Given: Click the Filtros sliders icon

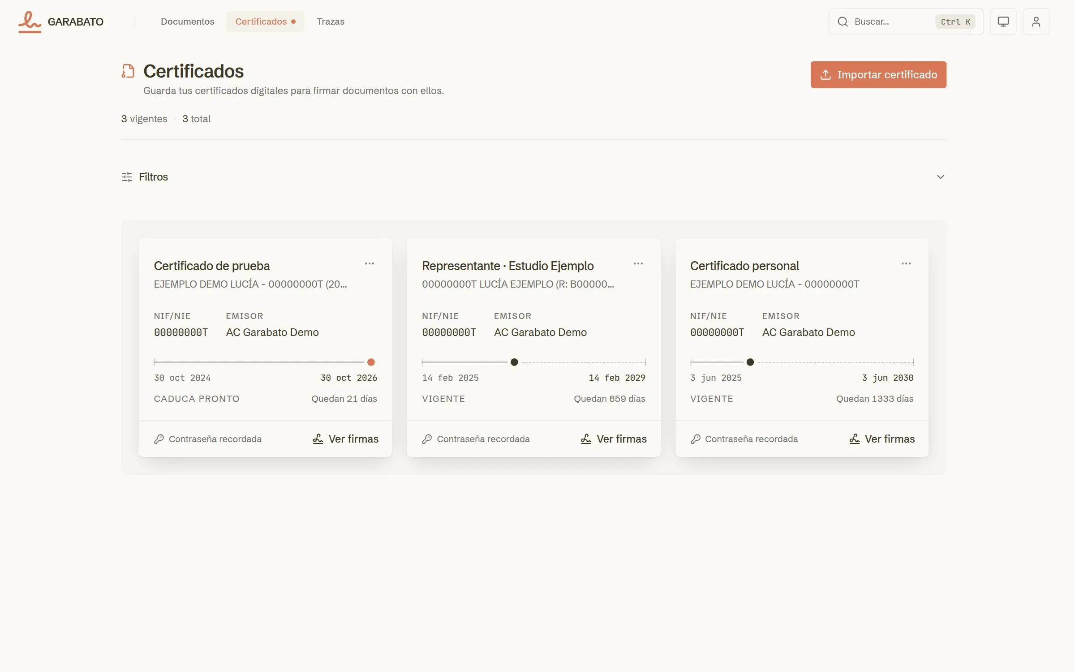Looking at the screenshot, I should pos(127,177).
